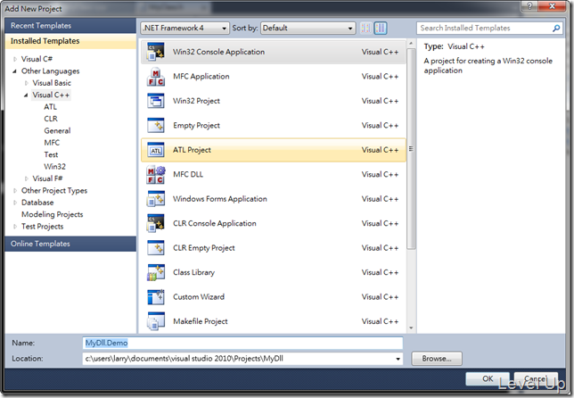Click the OK button
Viewport: 574px width, 398px height.
pos(488,378)
